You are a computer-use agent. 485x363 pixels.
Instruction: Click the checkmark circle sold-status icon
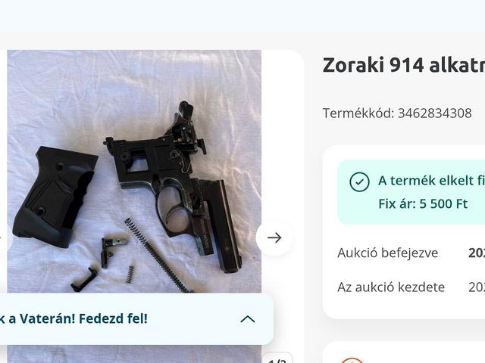pyautogui.click(x=359, y=182)
